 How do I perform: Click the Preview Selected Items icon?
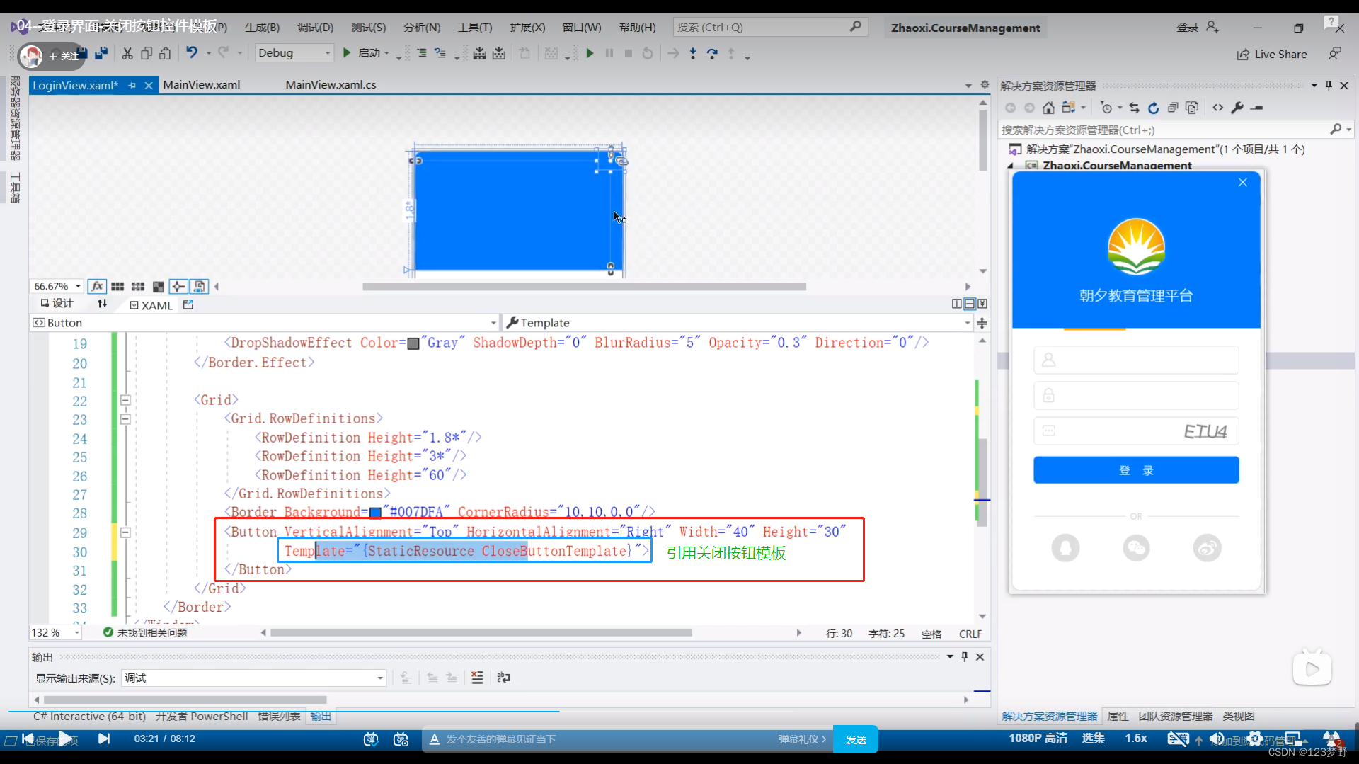click(1257, 108)
